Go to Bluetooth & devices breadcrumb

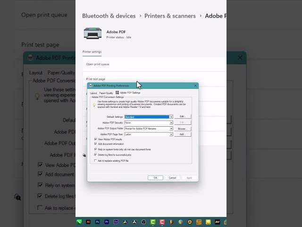(x=109, y=16)
